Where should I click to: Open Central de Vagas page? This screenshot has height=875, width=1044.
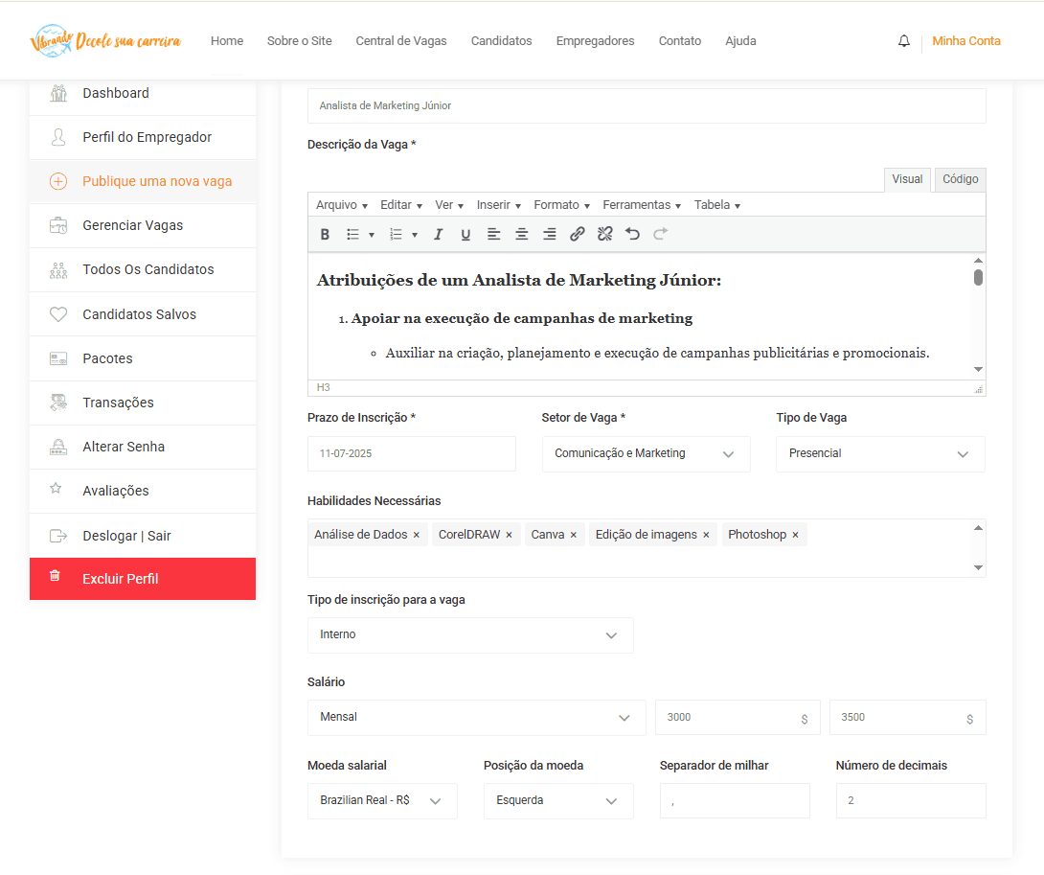tap(400, 41)
